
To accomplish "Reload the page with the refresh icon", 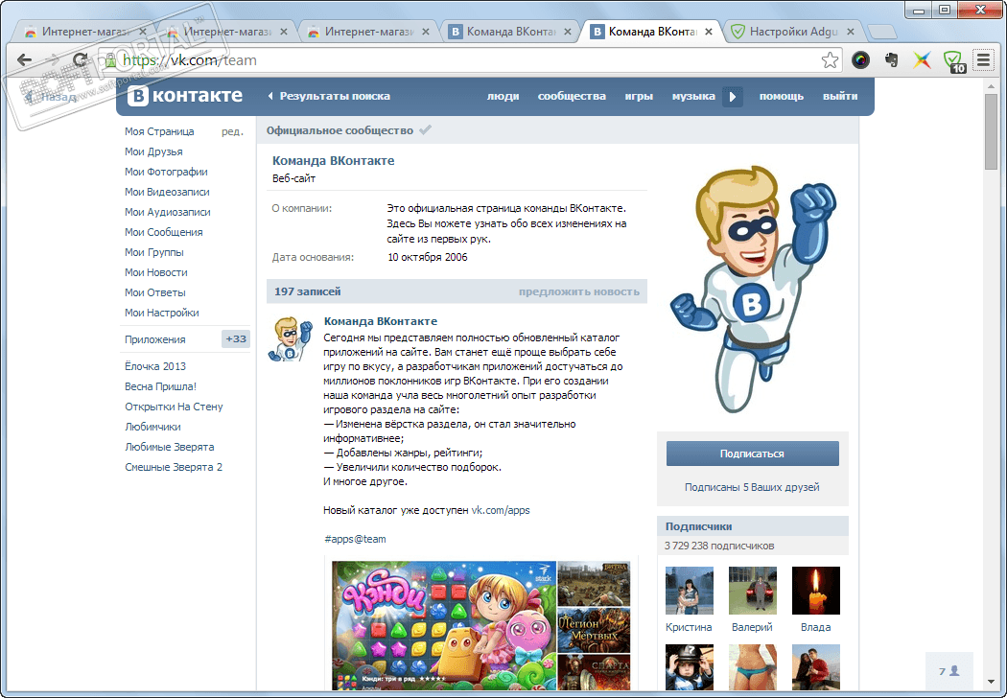I will [x=81, y=60].
